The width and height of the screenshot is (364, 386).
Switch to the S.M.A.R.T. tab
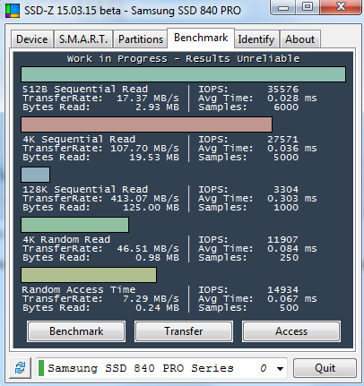83,39
